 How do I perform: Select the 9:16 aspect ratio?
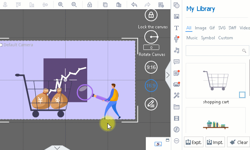pos(151,67)
